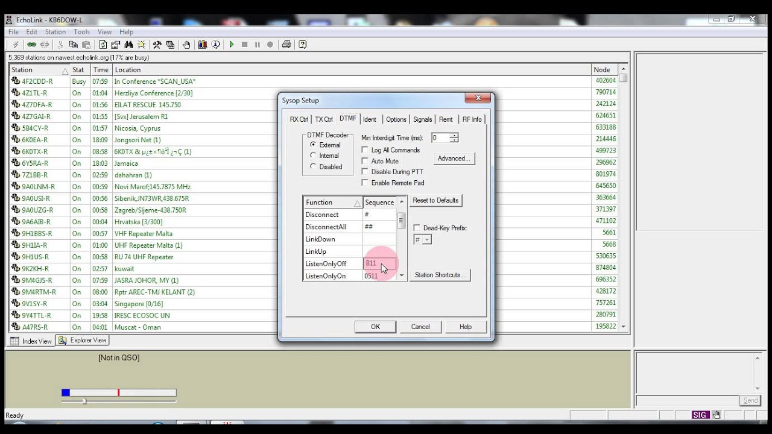Open Setup hammer-and-wrench icon
The image size is (772, 434).
(157, 45)
